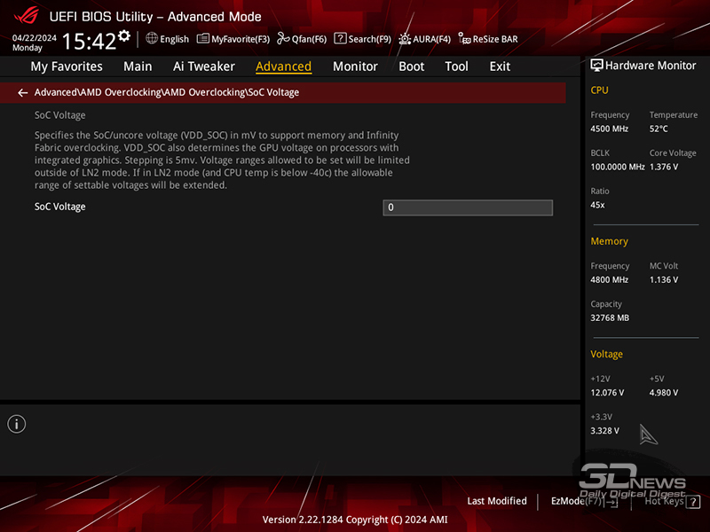The height and width of the screenshot is (532, 710).
Task: Switch to EzMode(F7)
Action: pos(584,501)
